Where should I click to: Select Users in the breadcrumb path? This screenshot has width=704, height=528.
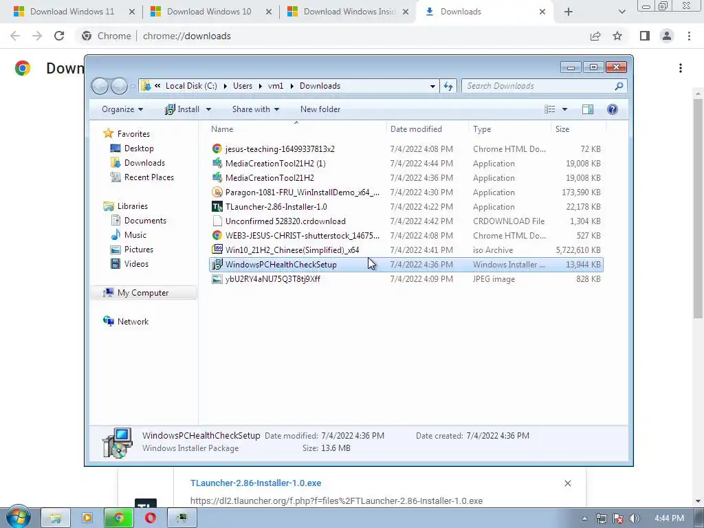click(243, 86)
